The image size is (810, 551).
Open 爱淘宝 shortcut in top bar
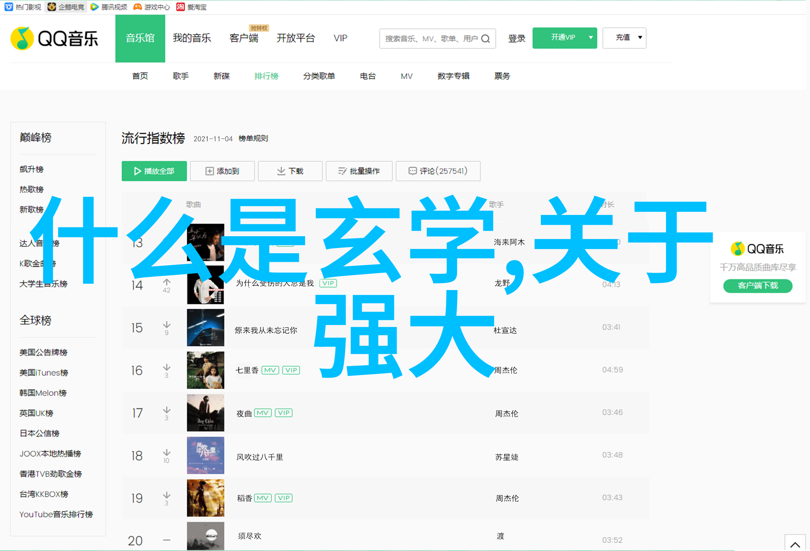click(191, 7)
